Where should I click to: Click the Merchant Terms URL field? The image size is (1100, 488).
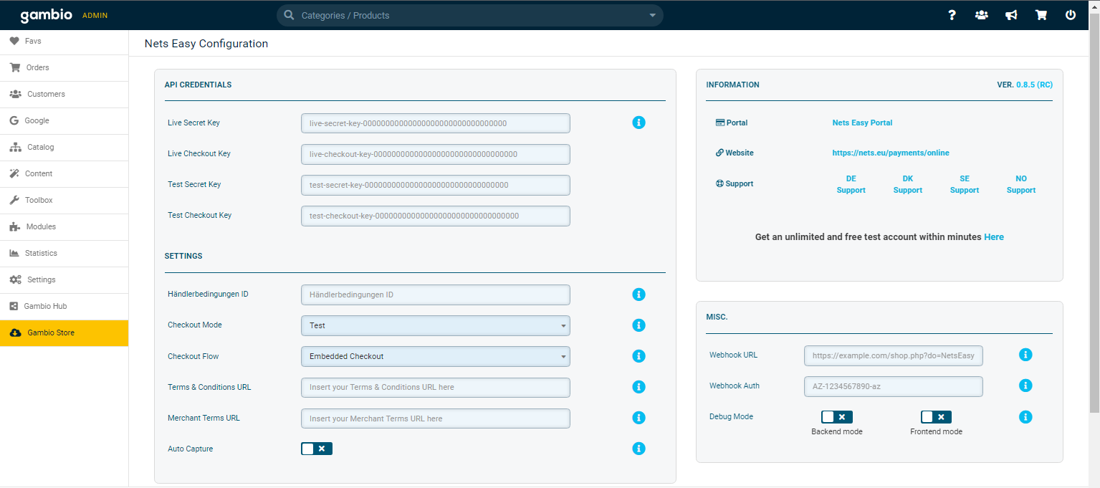(436, 418)
